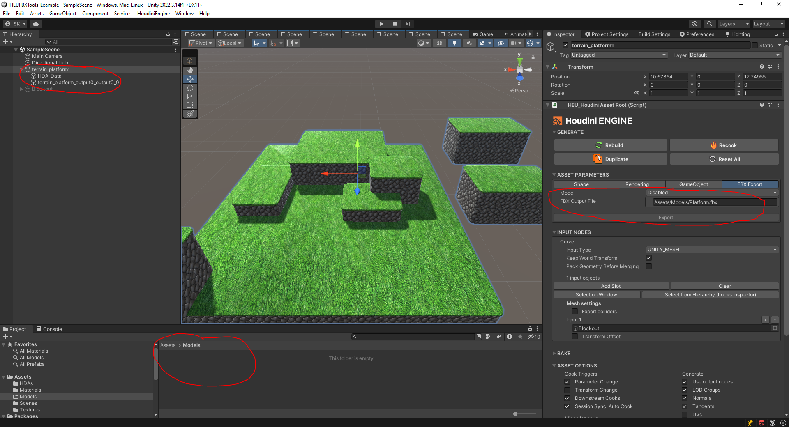
Task: Toggle scene lighting bulb icon
Action: [x=454, y=43]
